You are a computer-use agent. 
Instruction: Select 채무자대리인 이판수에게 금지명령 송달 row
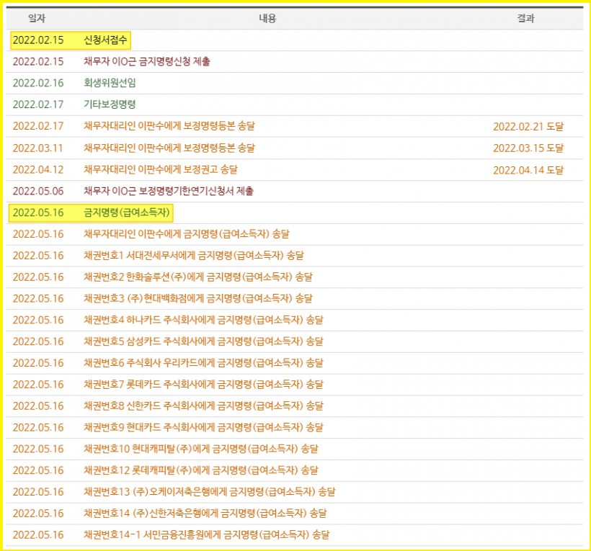point(295,234)
